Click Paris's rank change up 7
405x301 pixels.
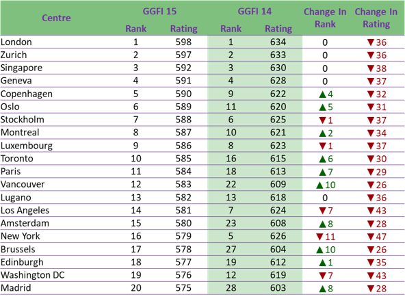tap(326, 172)
